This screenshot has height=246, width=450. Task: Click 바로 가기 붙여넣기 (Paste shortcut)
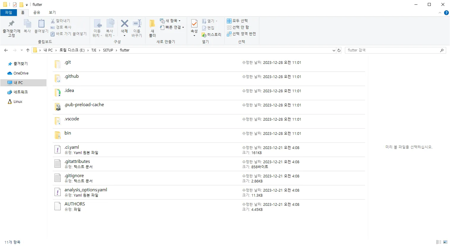pos(68,34)
